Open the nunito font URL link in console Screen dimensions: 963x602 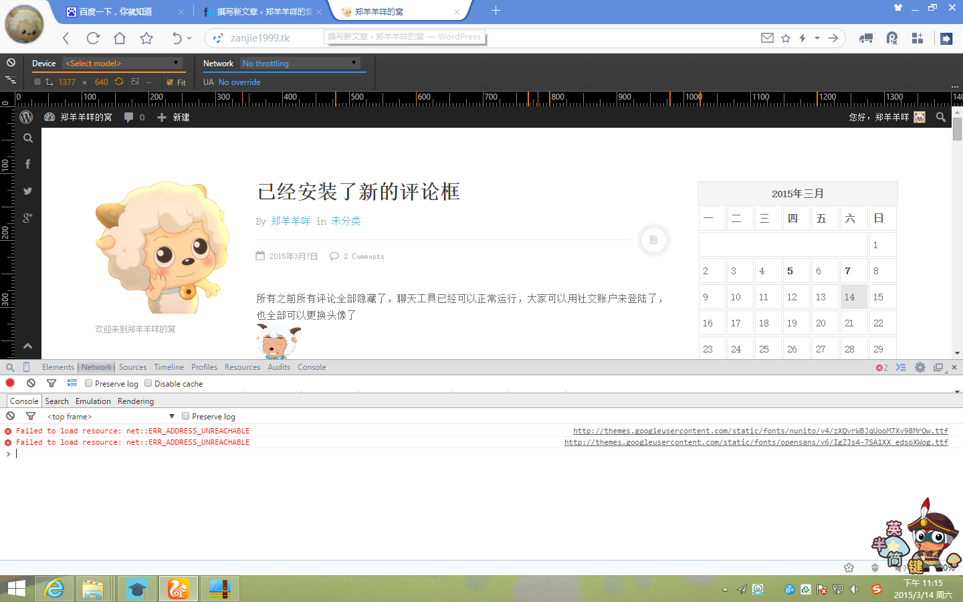pyautogui.click(x=760, y=431)
